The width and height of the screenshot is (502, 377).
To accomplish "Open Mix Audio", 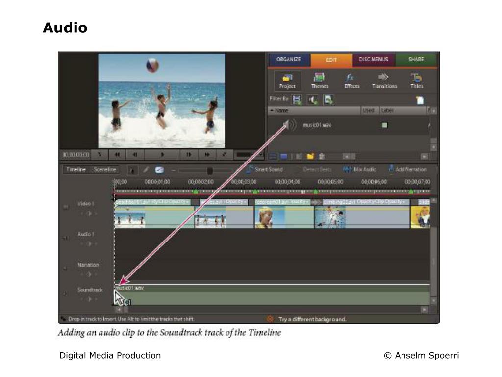I will 359,169.
